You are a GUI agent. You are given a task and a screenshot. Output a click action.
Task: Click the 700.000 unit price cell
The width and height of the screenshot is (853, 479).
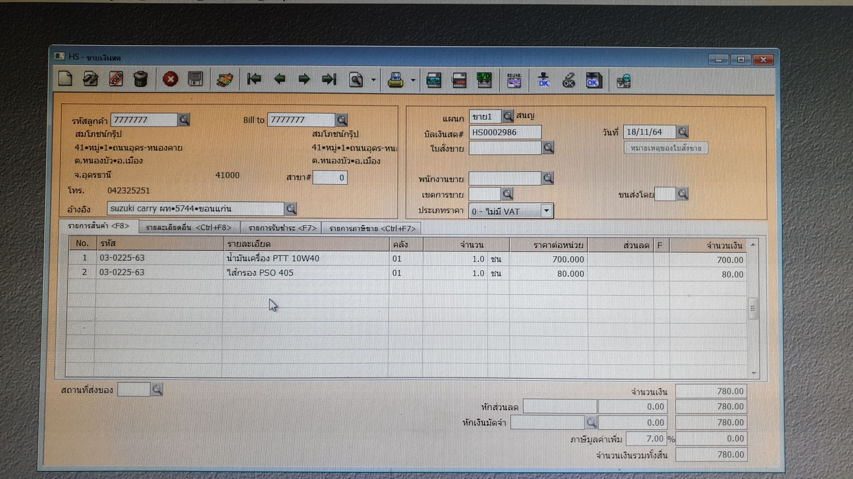[549, 259]
